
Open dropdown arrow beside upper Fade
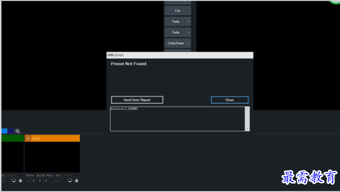tap(189, 22)
